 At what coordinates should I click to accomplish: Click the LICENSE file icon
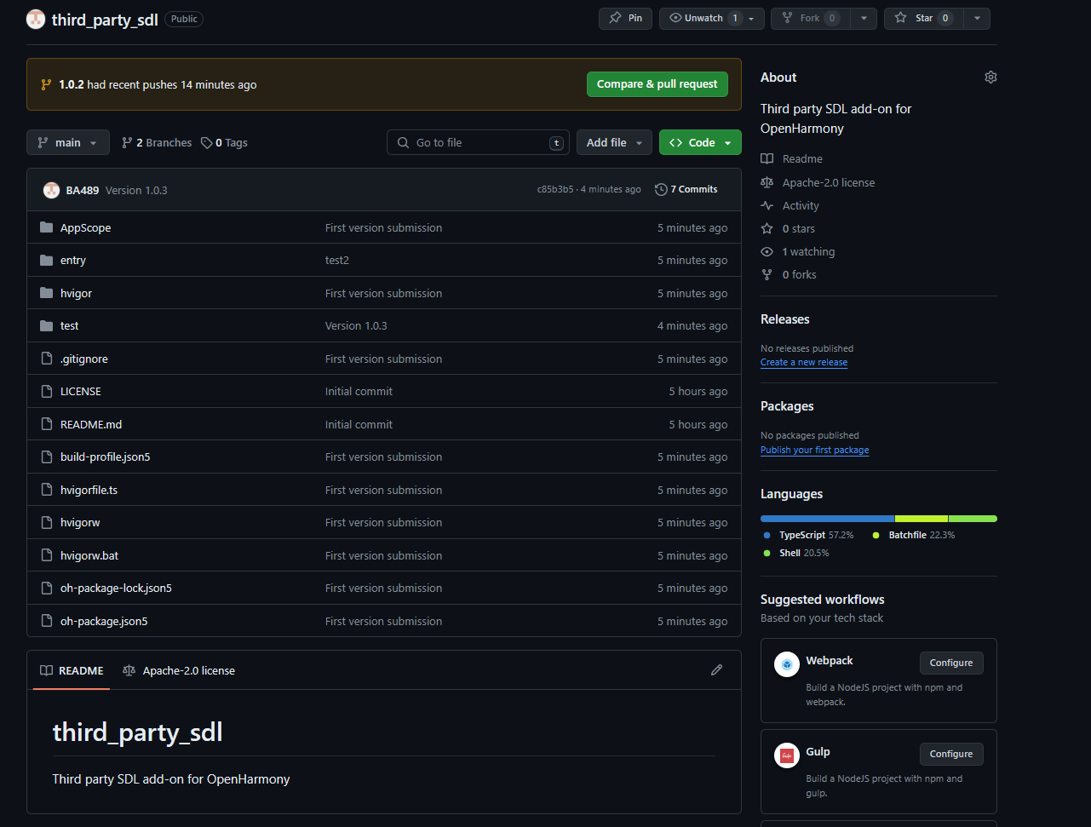[x=47, y=391]
